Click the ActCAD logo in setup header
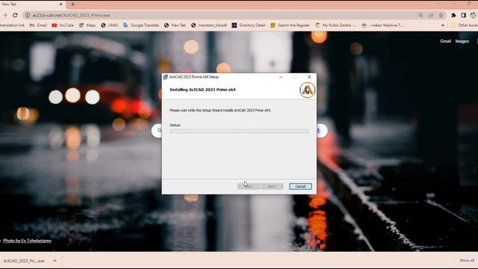 coord(307,90)
